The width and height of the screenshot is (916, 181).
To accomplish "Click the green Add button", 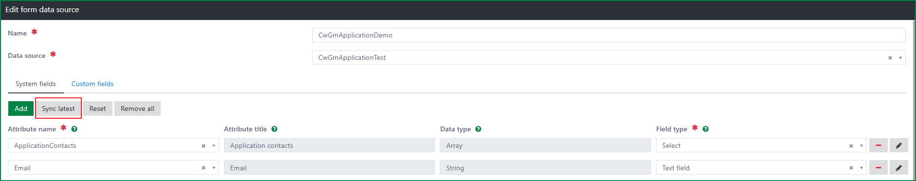I will (21, 109).
